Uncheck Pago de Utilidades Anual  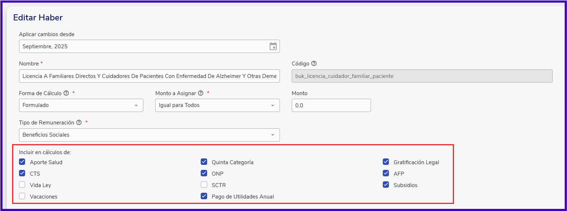pyautogui.click(x=204, y=196)
